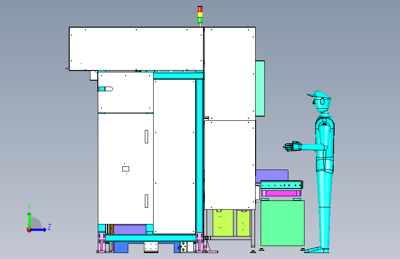Select the lower right white enclosure panel
Screen dimensions: 400x259
[x=230, y=165]
